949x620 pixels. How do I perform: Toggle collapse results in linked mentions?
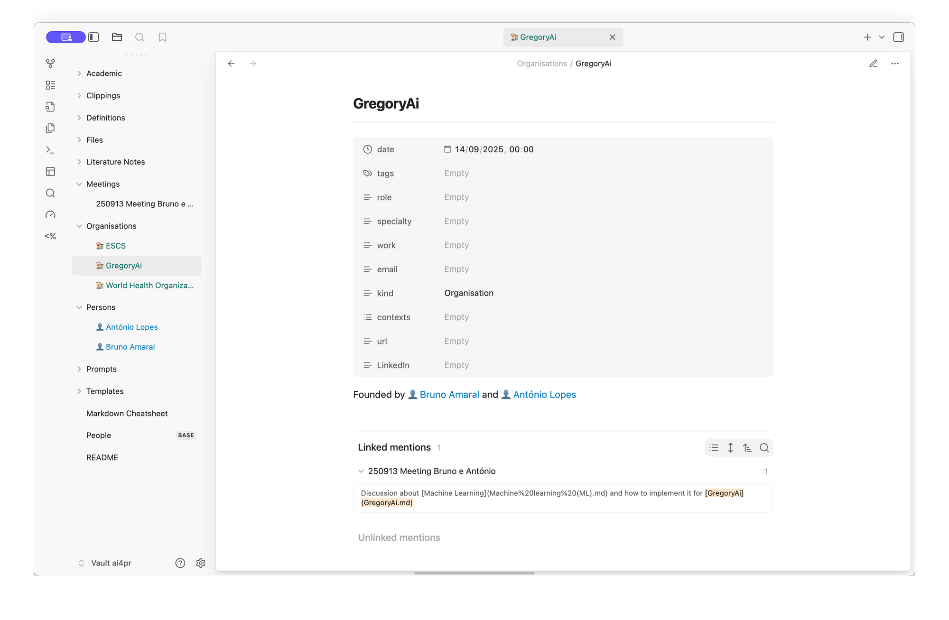point(714,447)
